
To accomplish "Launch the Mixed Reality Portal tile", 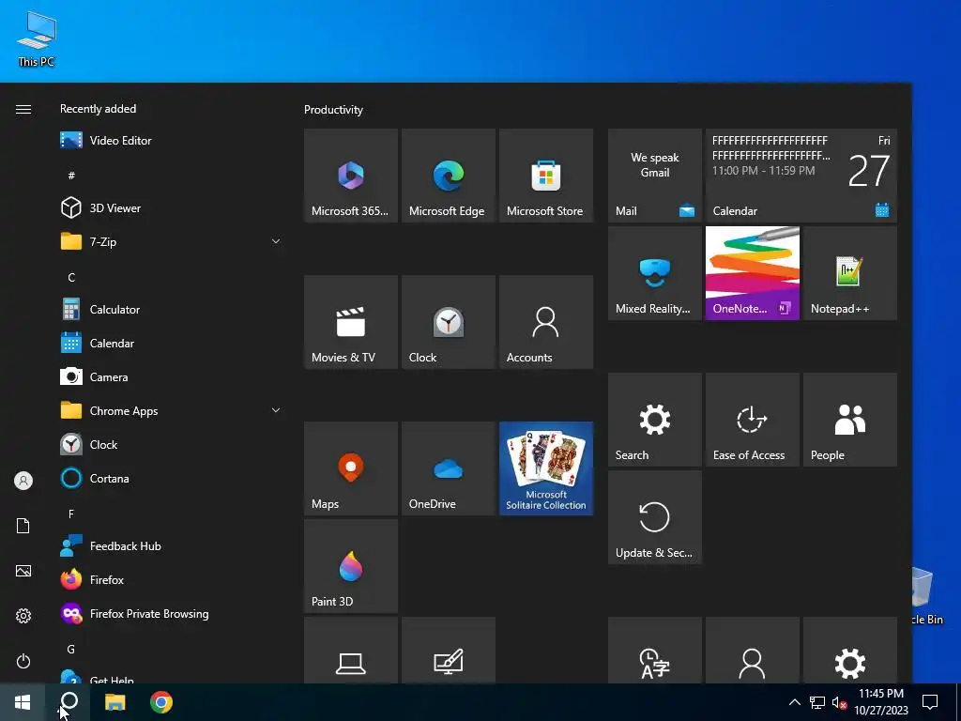I will [x=654, y=273].
